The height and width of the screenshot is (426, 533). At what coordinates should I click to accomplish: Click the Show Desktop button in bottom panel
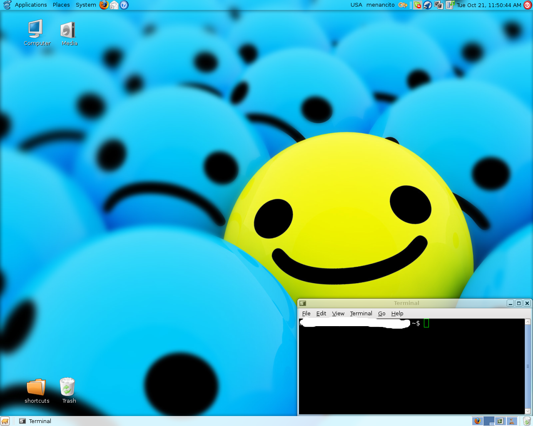tap(5, 421)
